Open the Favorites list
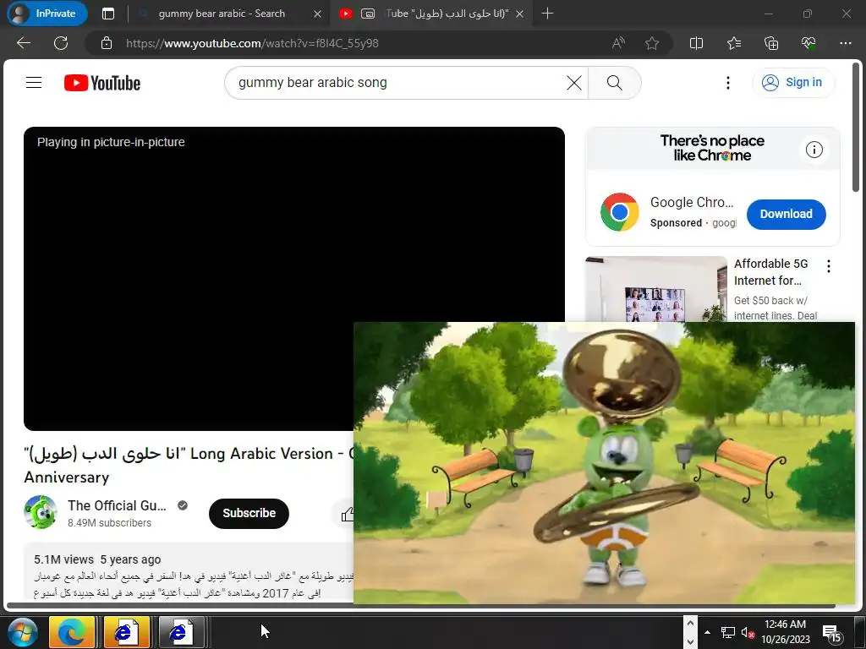This screenshot has width=866, height=649. 734,43
